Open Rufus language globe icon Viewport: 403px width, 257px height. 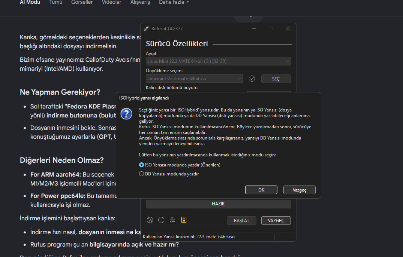pos(150,220)
